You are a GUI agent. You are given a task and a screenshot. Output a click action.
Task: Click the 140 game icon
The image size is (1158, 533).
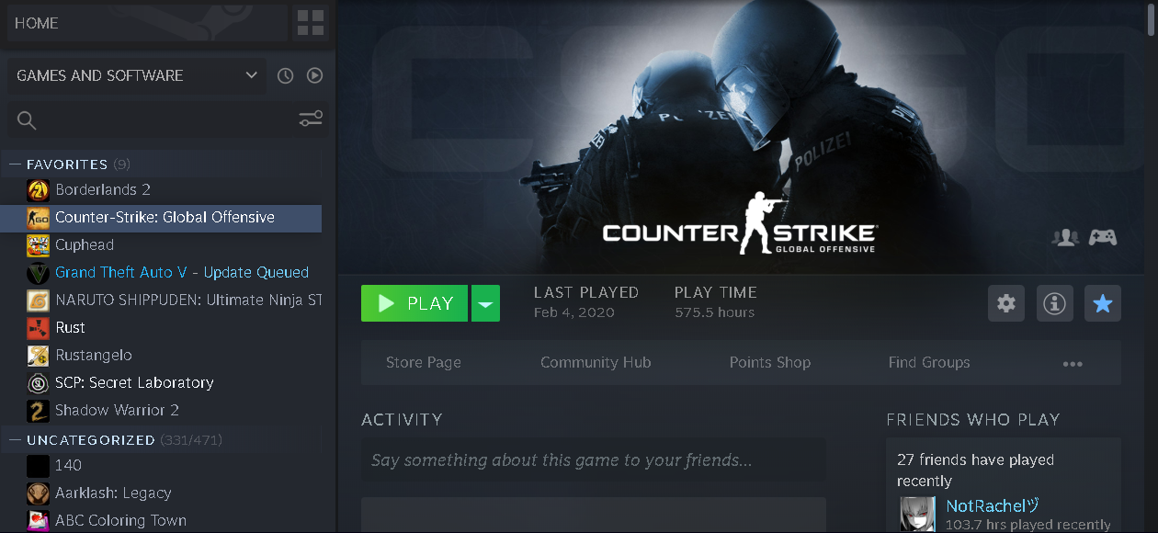tap(38, 466)
